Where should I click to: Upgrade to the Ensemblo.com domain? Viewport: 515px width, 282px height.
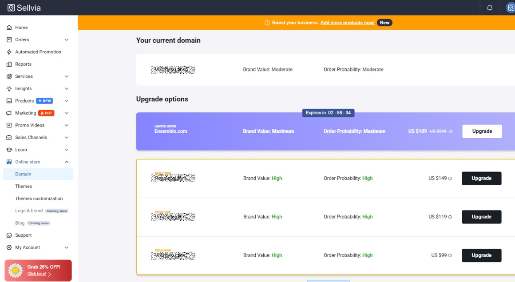click(x=482, y=131)
